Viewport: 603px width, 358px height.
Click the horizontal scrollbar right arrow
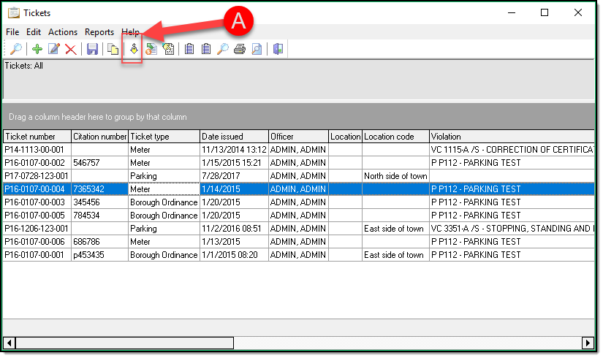coord(588,343)
